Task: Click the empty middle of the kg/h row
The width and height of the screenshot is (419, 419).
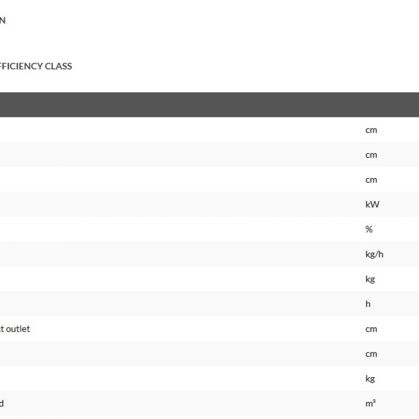Action: (183, 254)
